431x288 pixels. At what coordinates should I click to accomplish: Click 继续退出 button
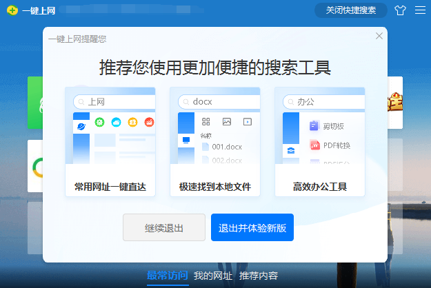(164, 227)
